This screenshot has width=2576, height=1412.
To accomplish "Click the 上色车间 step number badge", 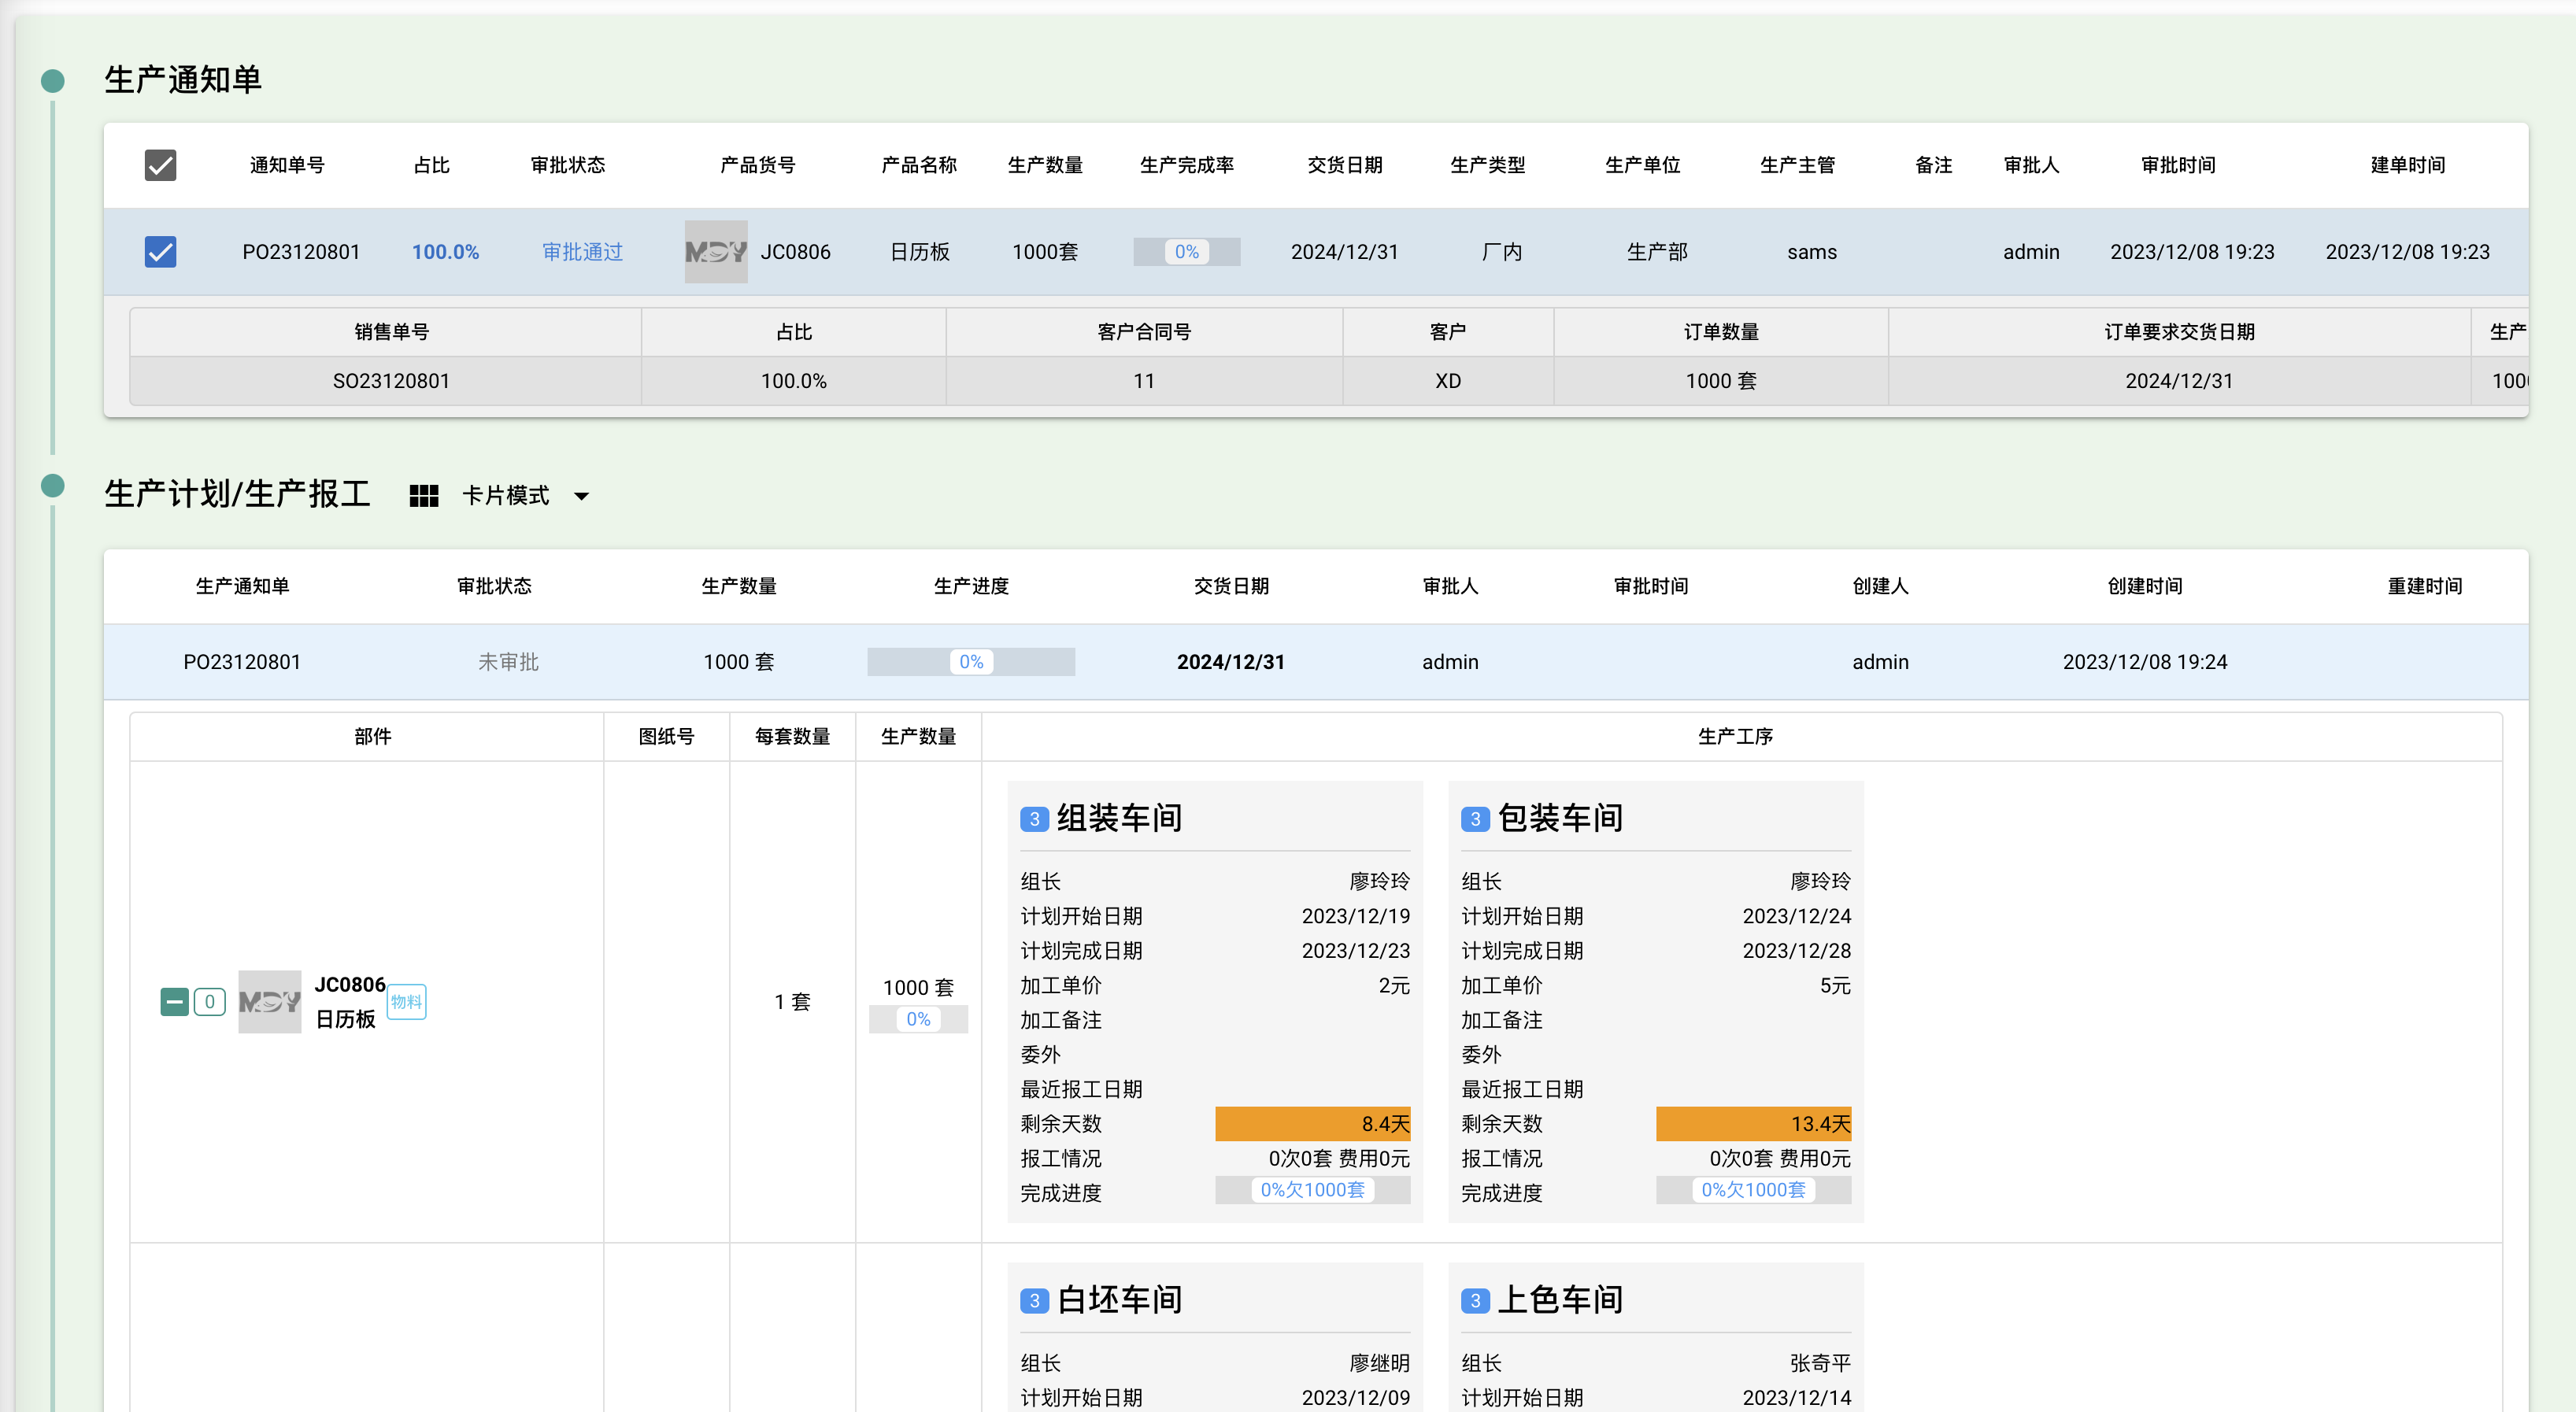I will (1475, 1300).
